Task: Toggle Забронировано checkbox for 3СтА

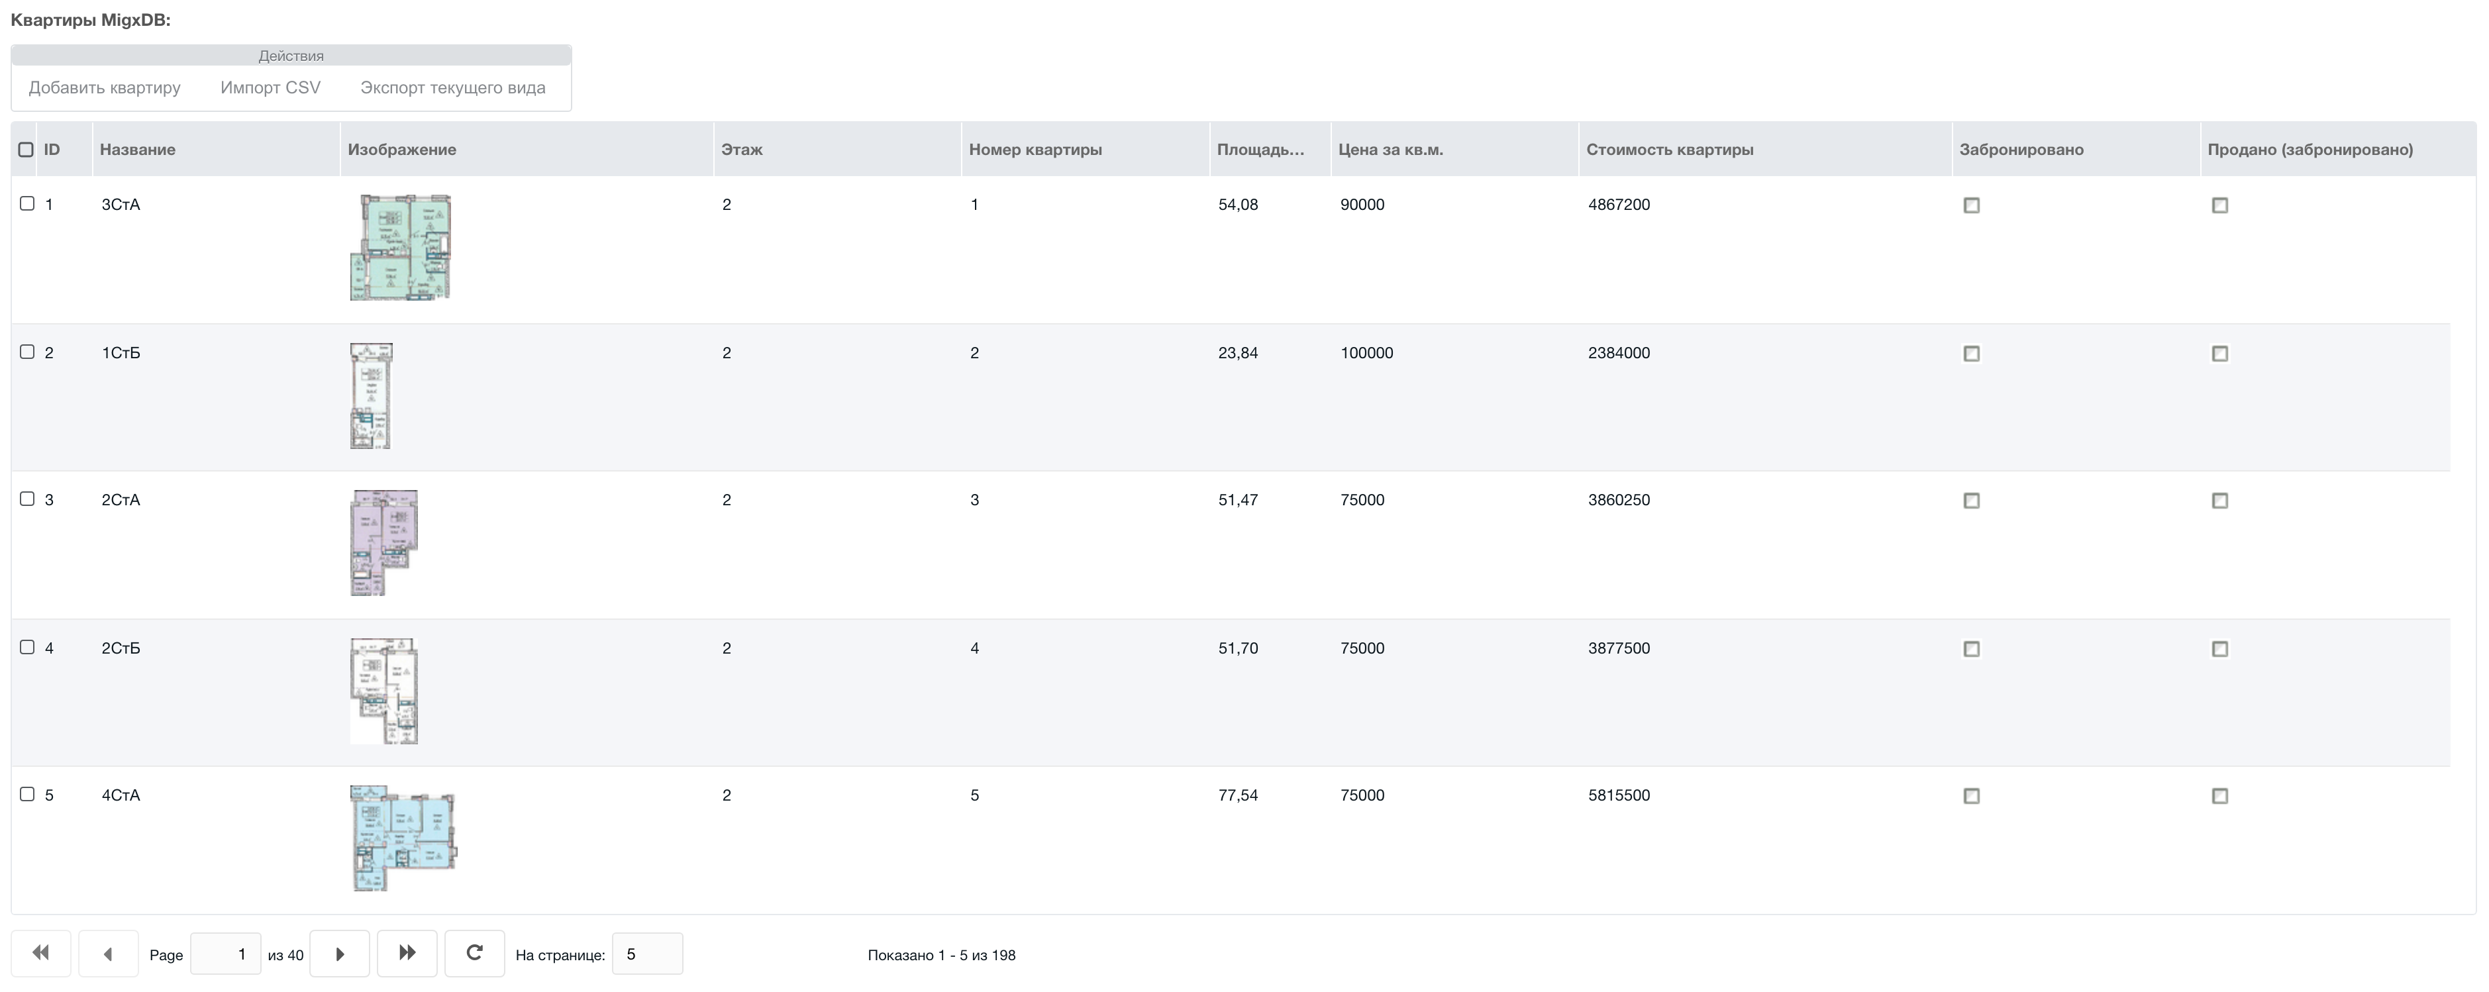Action: tap(1972, 205)
